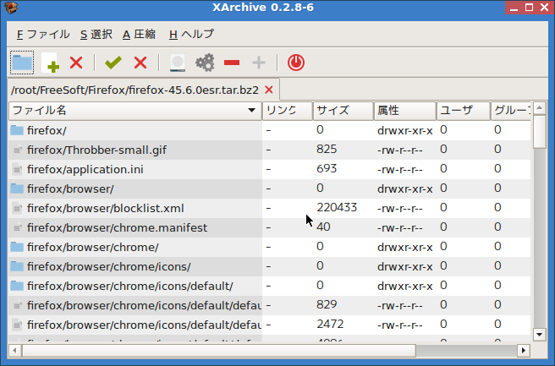Open the ヘルプ menu
Viewport: 555px width, 366px height.
tap(191, 35)
